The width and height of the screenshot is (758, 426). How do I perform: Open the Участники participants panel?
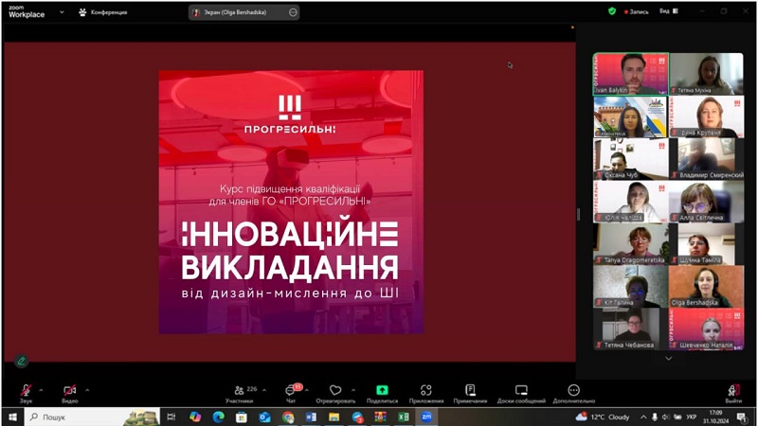click(240, 394)
